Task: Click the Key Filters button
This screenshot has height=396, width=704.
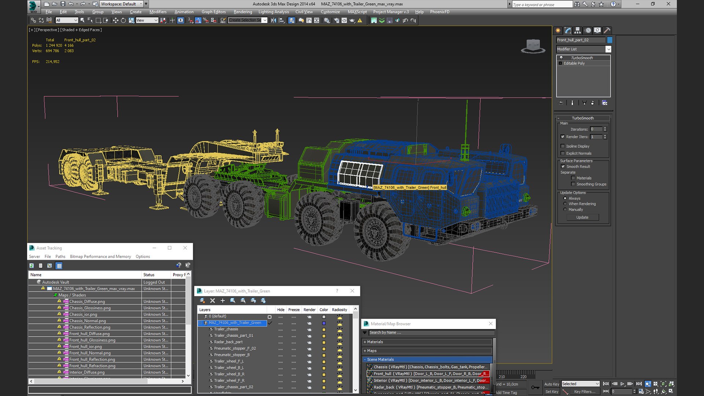Action: click(x=584, y=392)
